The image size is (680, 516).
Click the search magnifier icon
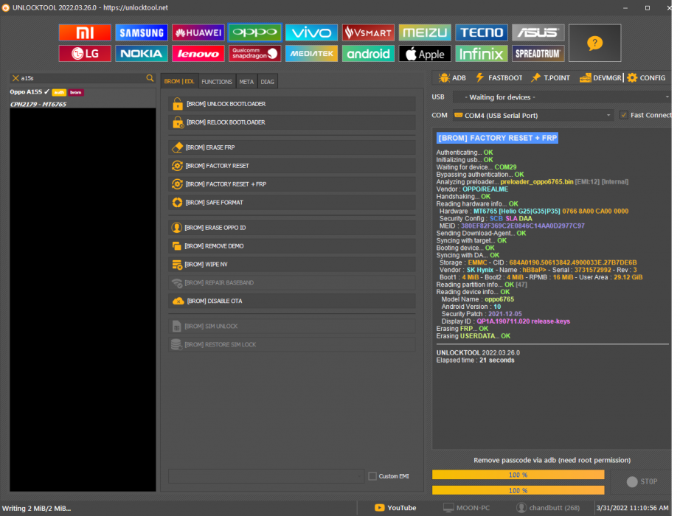[150, 78]
